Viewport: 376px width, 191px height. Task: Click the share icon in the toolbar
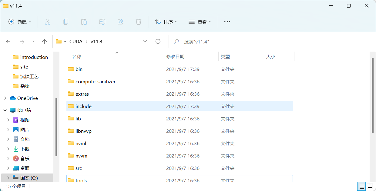pyautogui.click(x=120, y=21)
